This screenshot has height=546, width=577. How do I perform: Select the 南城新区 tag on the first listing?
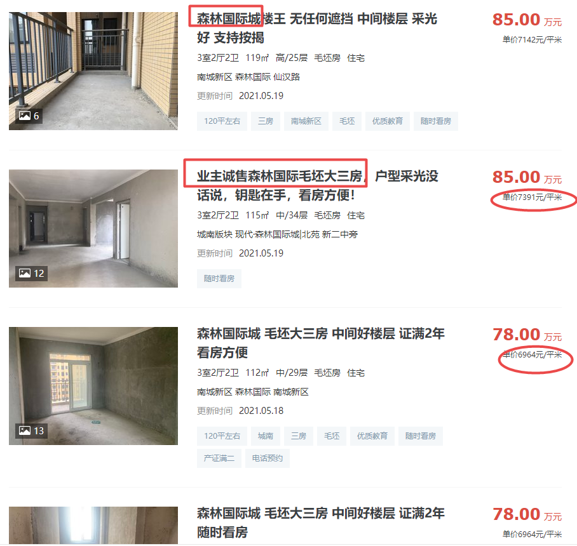point(306,121)
